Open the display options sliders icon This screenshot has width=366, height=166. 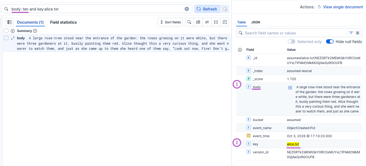207,22
